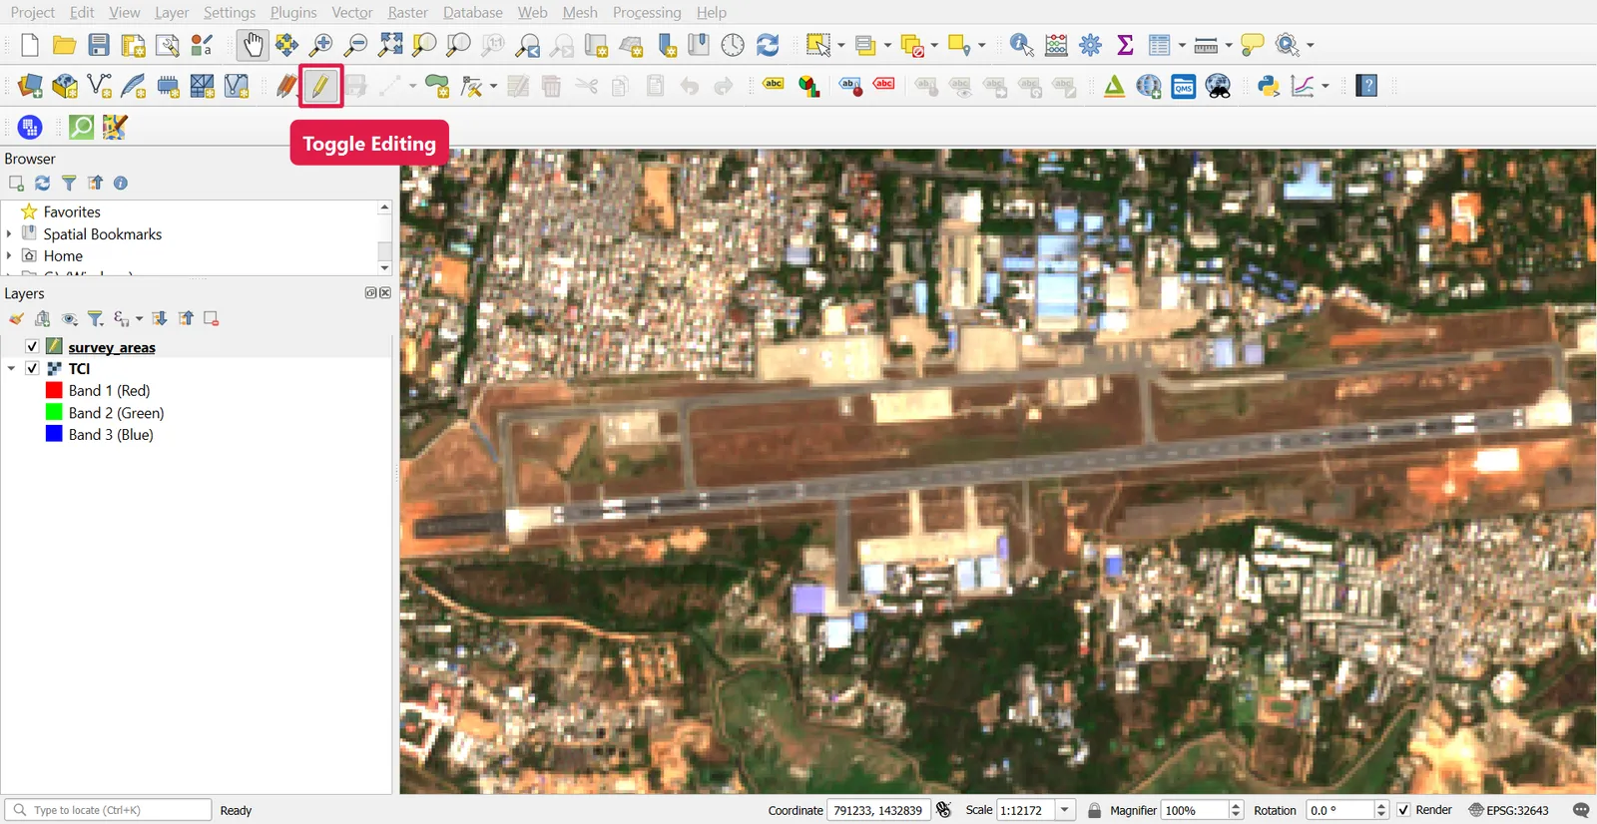Open the Plugins menu

click(293, 12)
